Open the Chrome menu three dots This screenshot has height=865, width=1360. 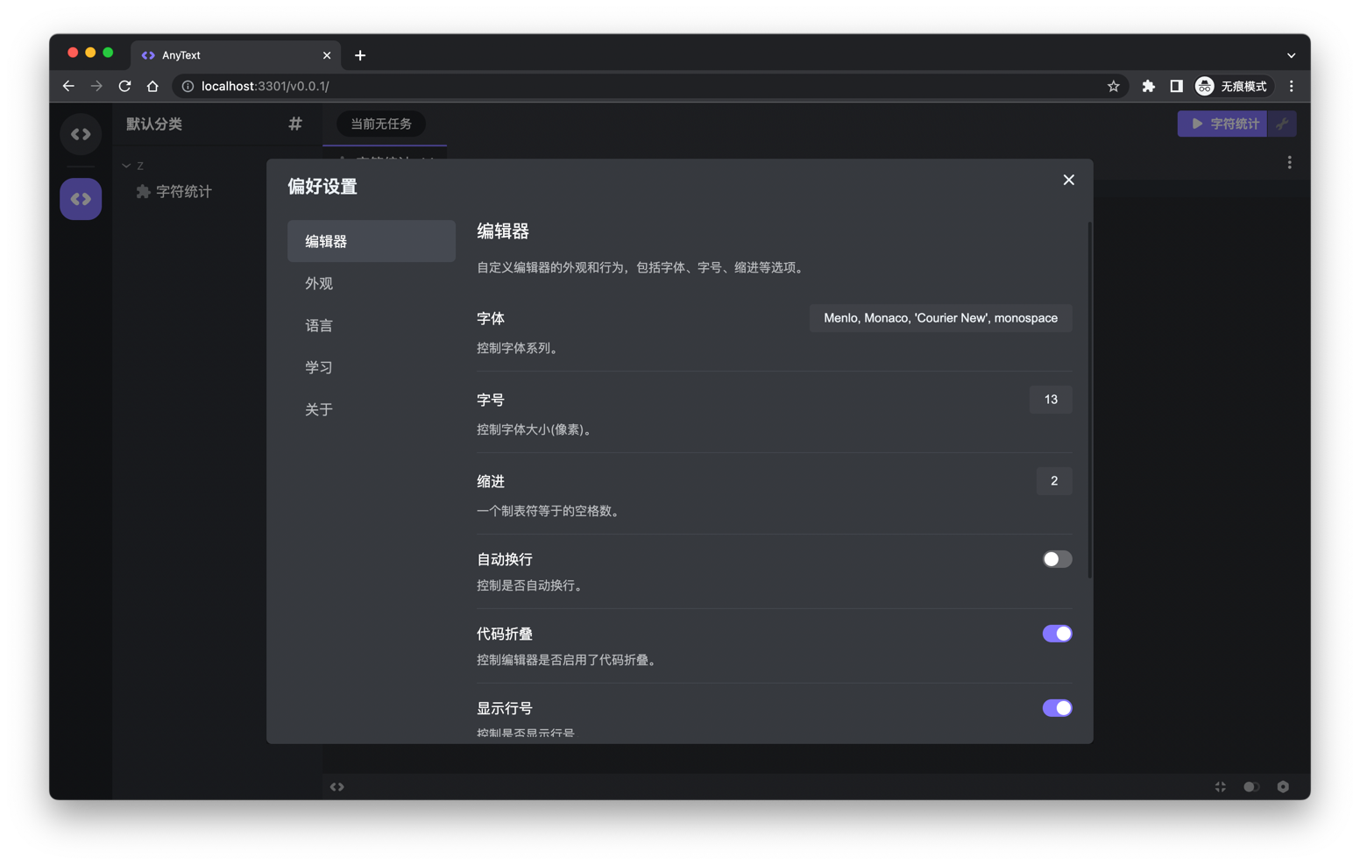pyautogui.click(x=1291, y=86)
